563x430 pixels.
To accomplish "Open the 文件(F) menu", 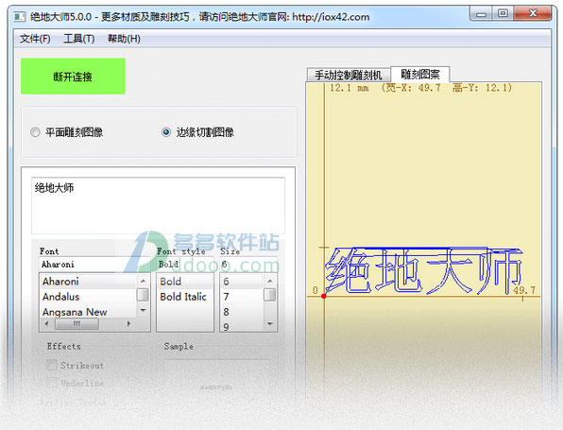I will [35, 39].
